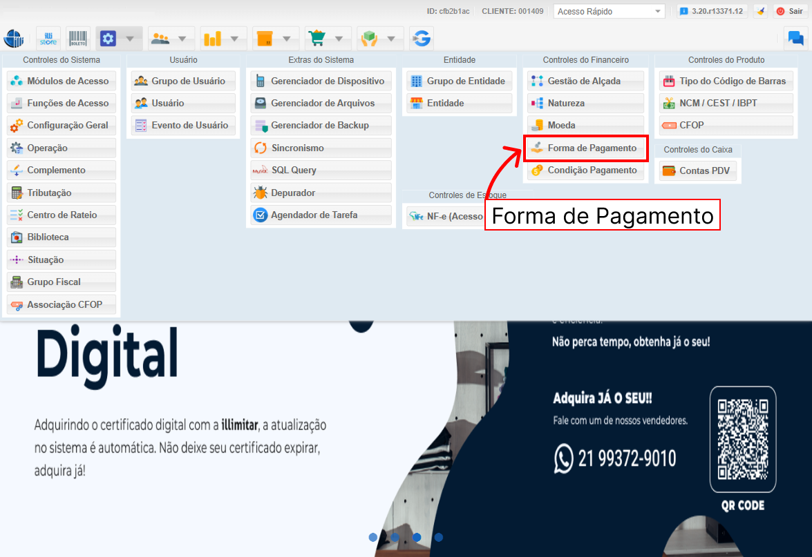The height and width of the screenshot is (557, 812).
Task: Open Grupo de Usuário
Action: (x=183, y=81)
